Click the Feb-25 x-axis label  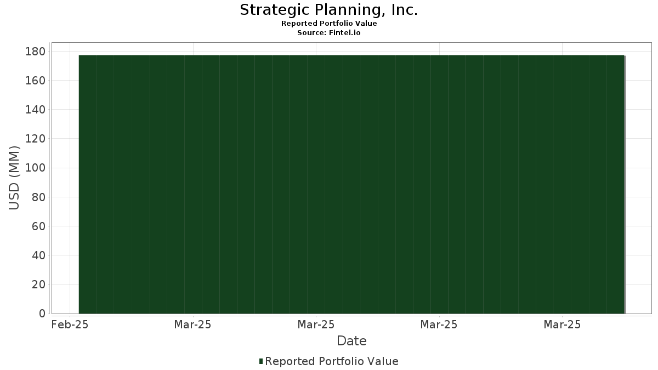(70, 325)
